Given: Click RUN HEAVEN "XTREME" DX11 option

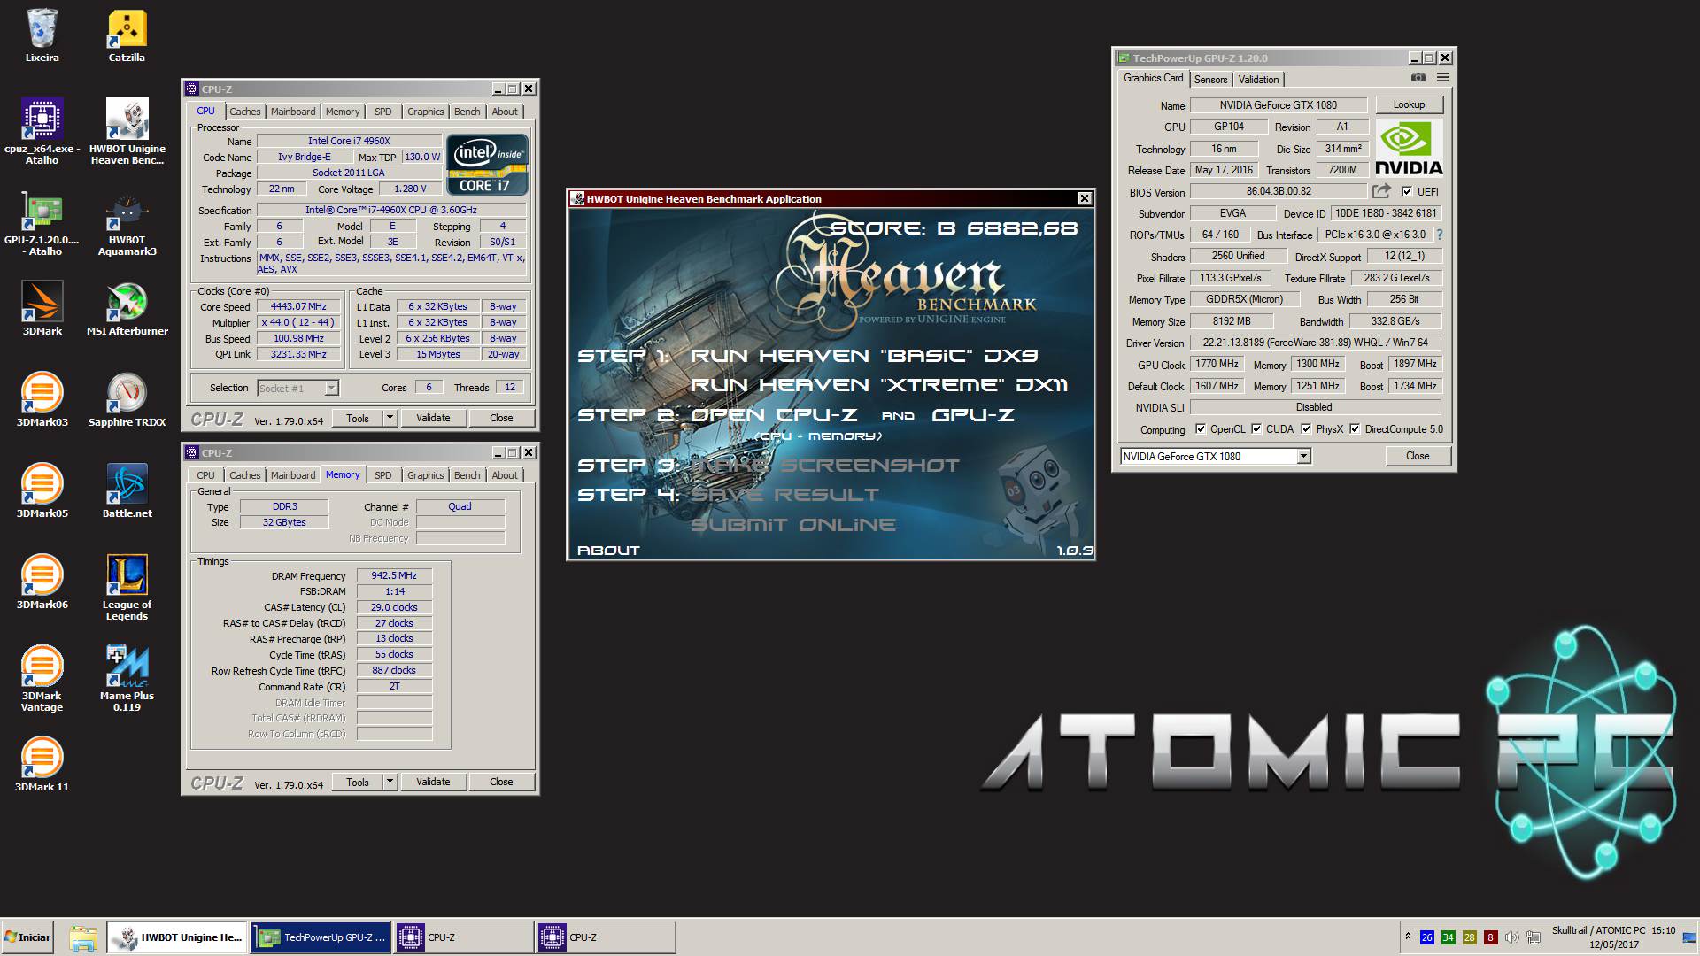Looking at the screenshot, I should click(878, 385).
